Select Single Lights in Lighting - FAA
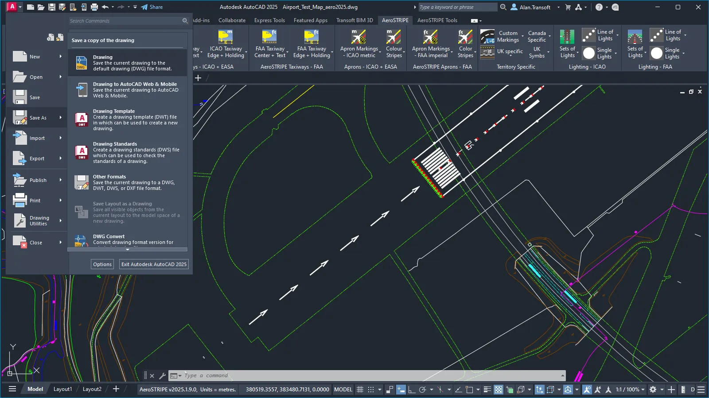Viewport: 709px width, 398px height. (667, 53)
